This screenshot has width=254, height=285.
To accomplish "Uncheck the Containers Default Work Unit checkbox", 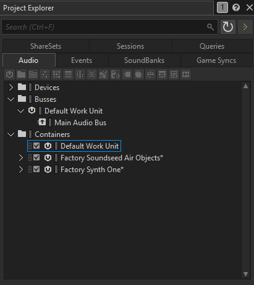I will pyautogui.click(x=36, y=146).
